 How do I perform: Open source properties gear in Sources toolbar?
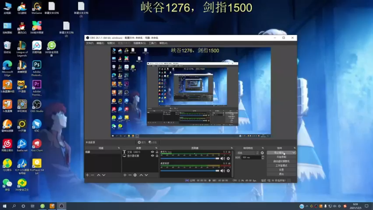(x=135, y=175)
